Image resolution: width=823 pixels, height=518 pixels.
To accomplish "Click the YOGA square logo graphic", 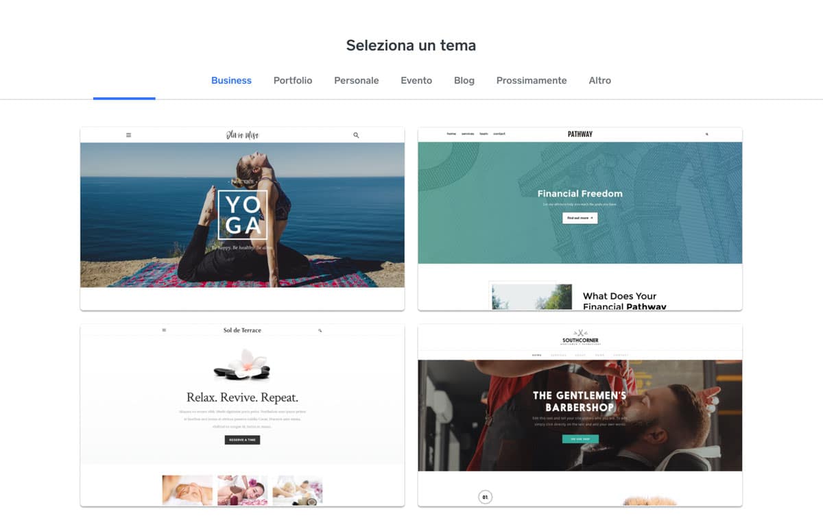I will point(242,214).
